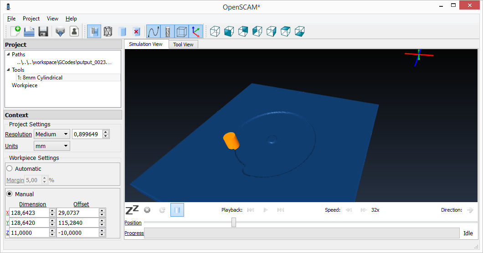Click the Position slider handle
This screenshot has width=483, height=253.
click(x=234, y=222)
